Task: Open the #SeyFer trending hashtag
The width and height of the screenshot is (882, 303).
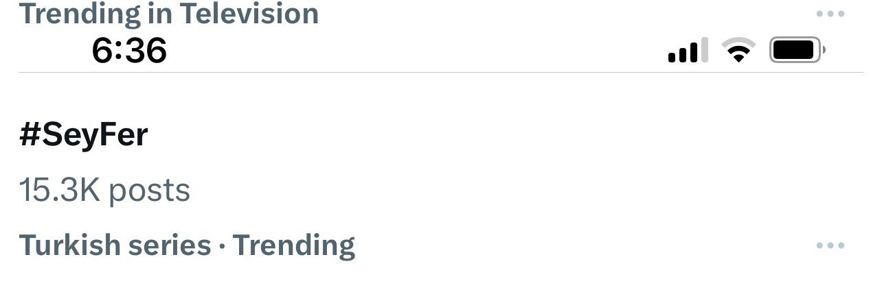Action: tap(83, 135)
